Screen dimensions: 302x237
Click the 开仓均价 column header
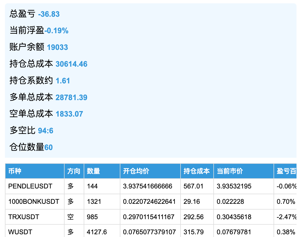[x=150, y=171]
